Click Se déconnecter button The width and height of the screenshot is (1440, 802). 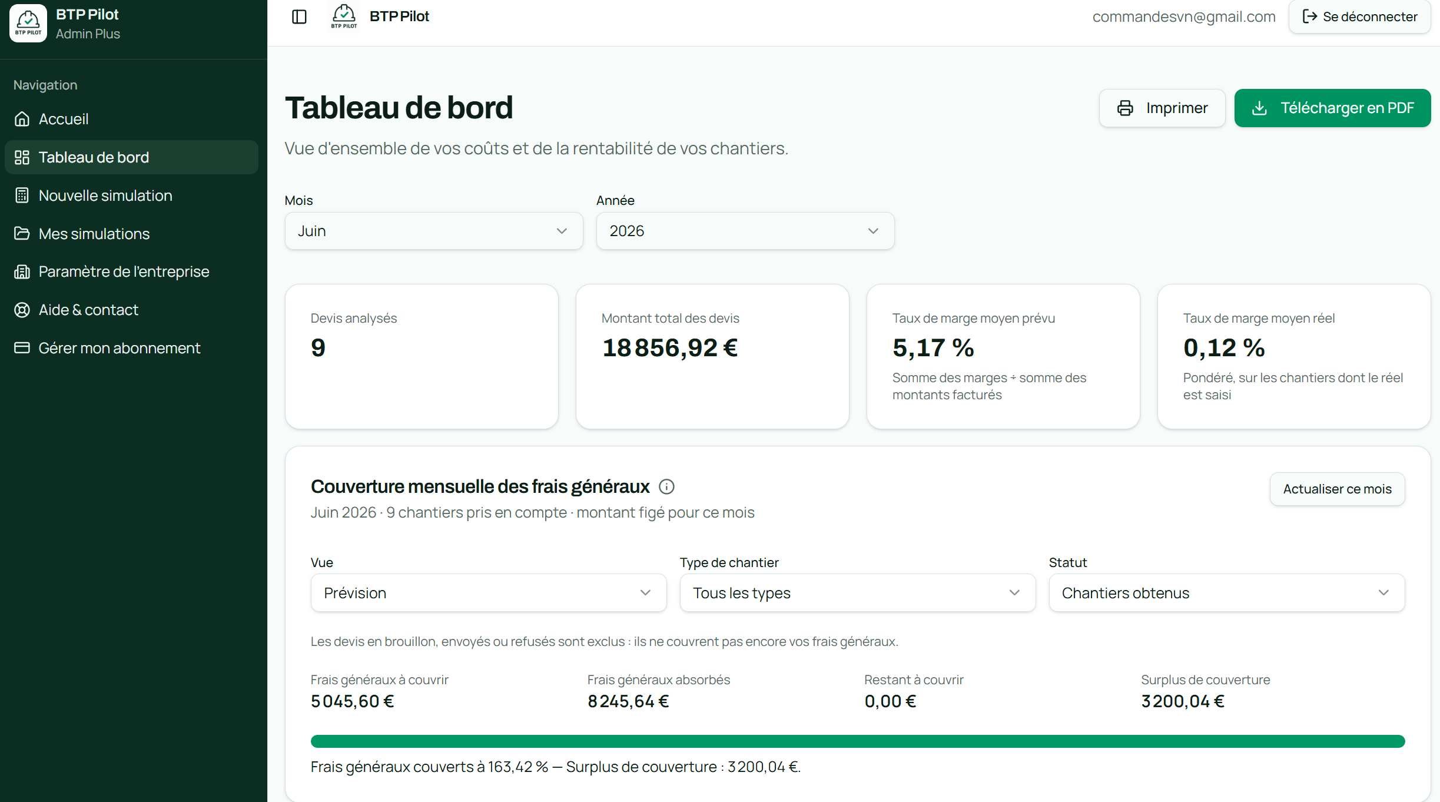pyautogui.click(x=1360, y=16)
